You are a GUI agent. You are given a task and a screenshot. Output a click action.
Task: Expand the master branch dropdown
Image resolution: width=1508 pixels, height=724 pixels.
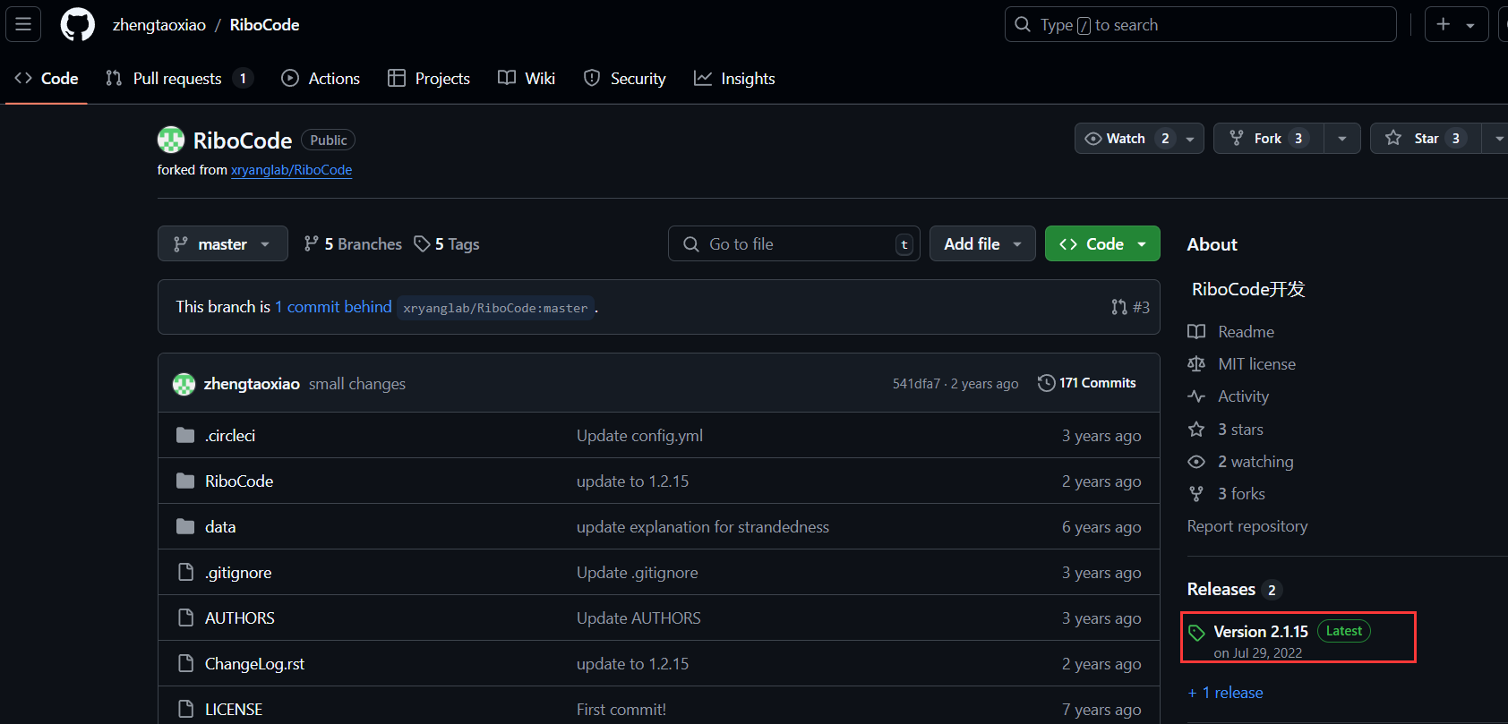(222, 244)
